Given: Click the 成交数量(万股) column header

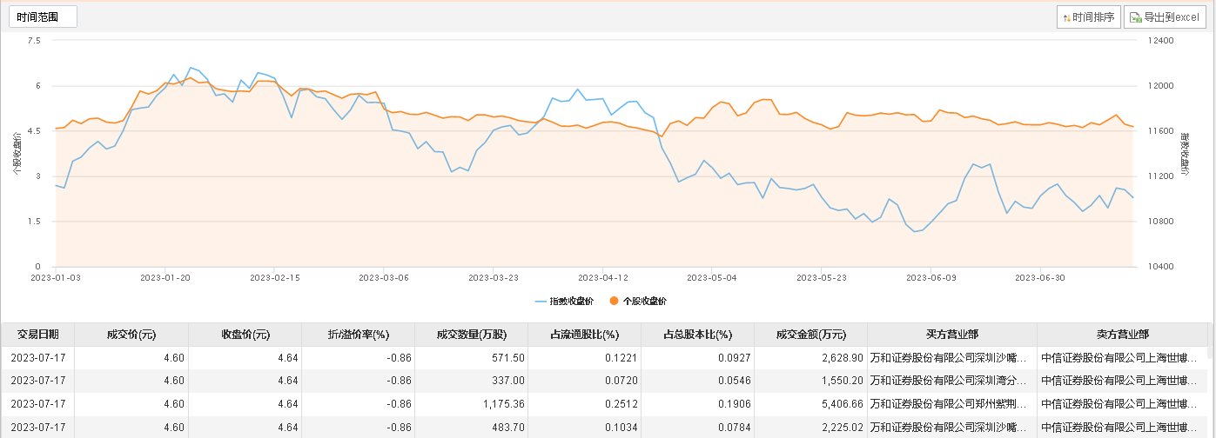Looking at the screenshot, I should (x=471, y=335).
